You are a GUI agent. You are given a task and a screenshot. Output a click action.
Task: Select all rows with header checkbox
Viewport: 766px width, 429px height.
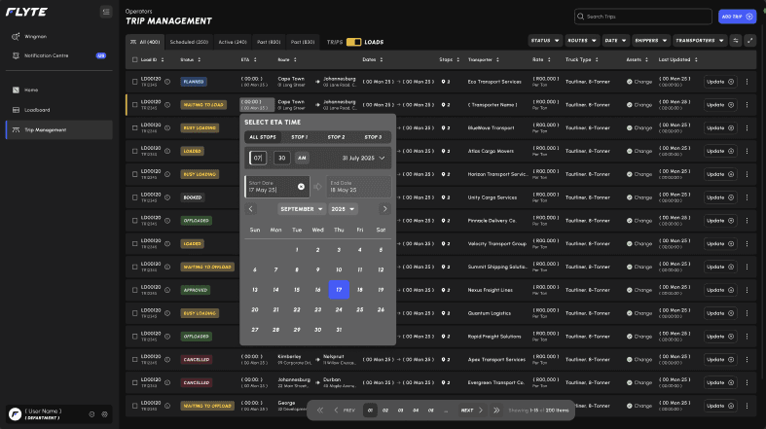[x=135, y=59]
